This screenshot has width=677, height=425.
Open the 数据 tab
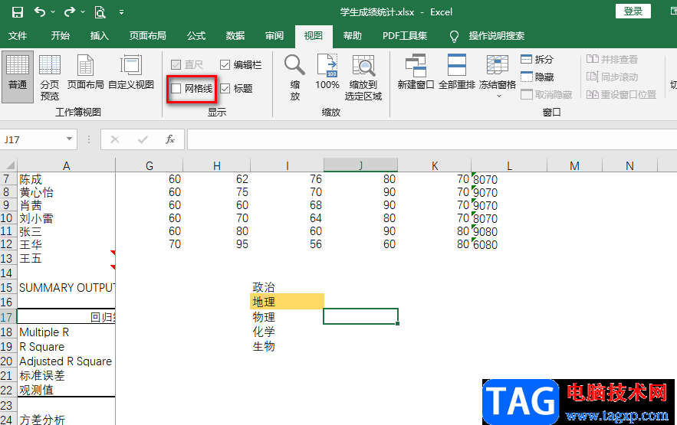click(235, 36)
